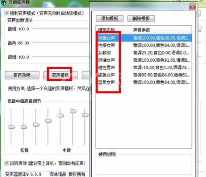Click parameters 音调100.00,音色91.60 cell

click(162, 60)
